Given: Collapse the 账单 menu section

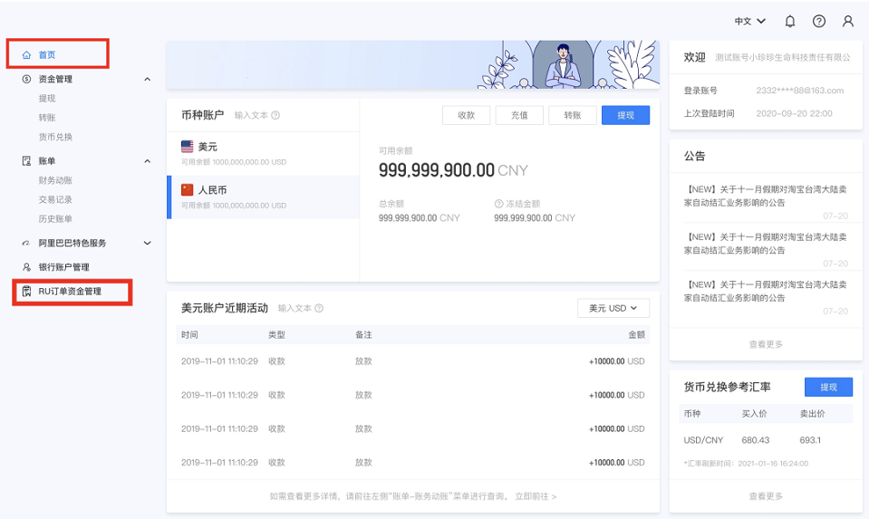Looking at the screenshot, I should point(148,161).
